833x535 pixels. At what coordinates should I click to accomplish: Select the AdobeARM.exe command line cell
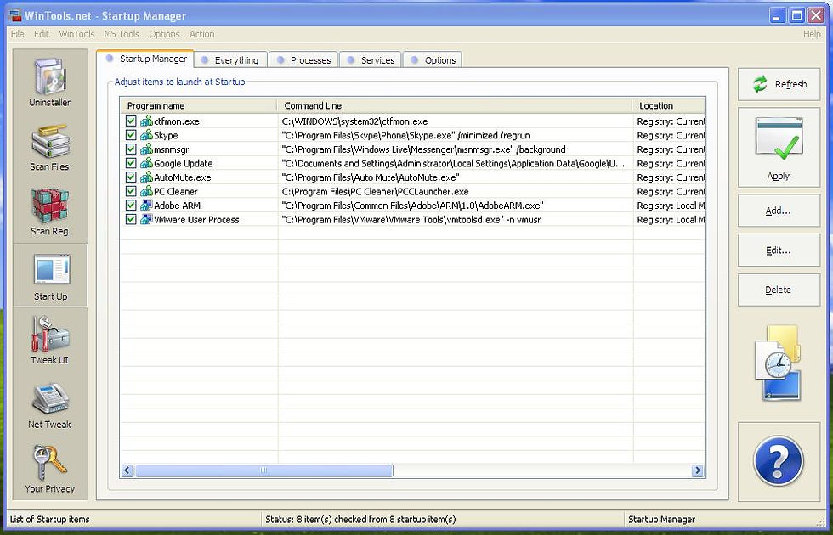413,206
